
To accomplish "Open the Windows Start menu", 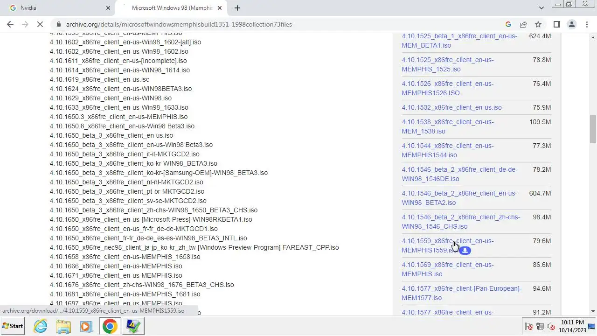I will point(13,326).
